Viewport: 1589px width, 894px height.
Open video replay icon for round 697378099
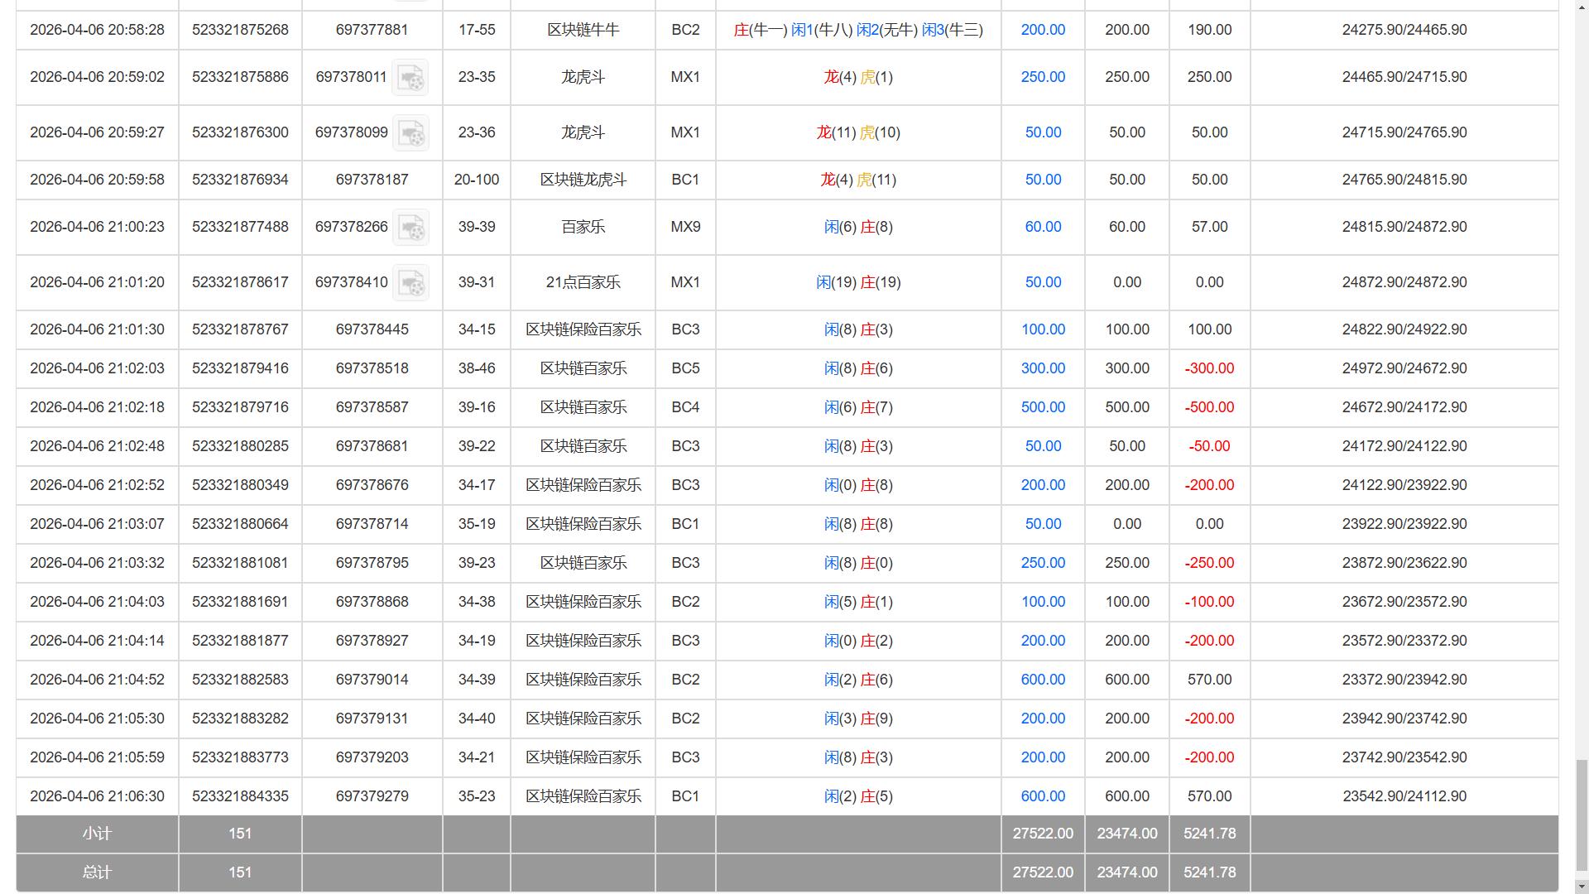[410, 133]
